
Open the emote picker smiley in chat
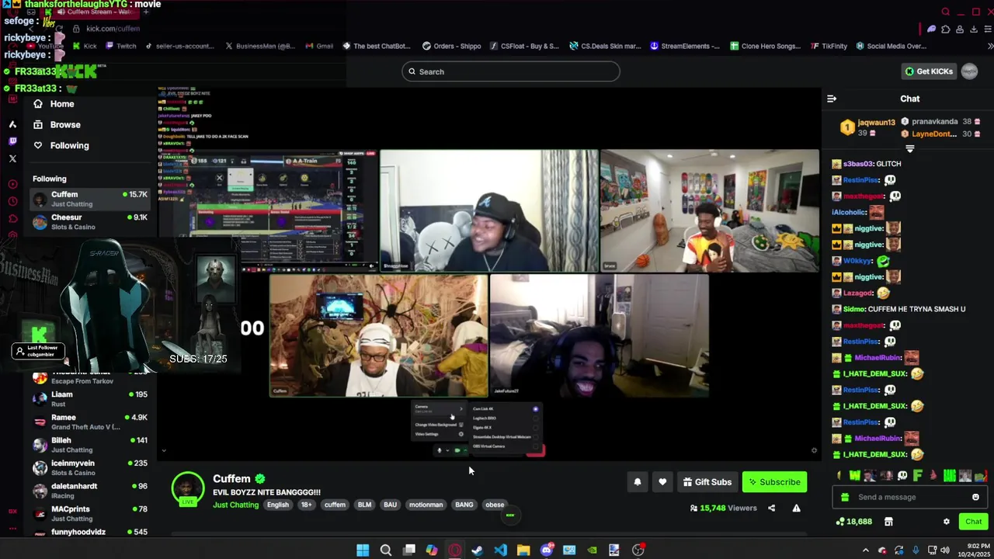[x=975, y=497]
